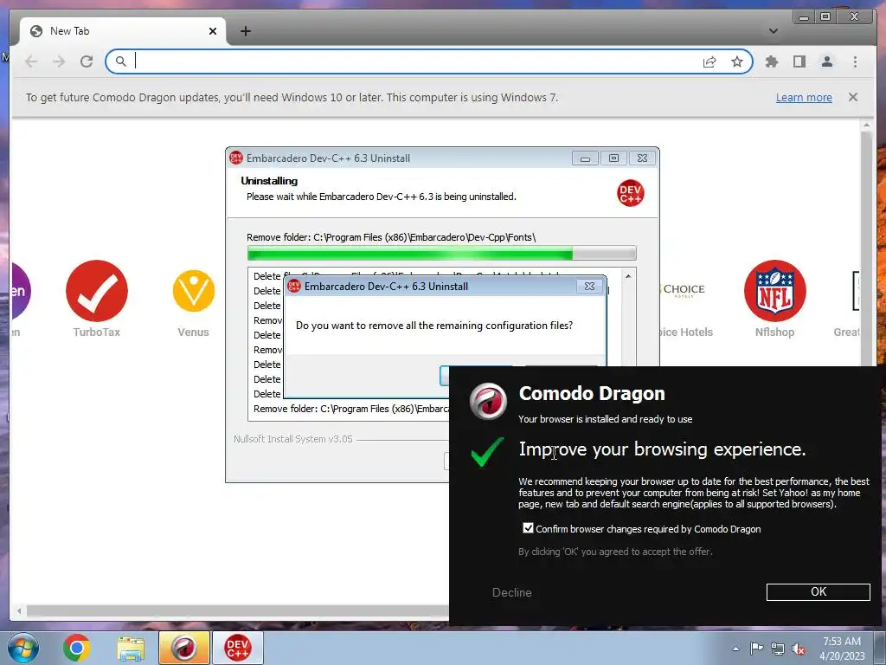Minimize the Dev-C++ Uninstall window

585,159
